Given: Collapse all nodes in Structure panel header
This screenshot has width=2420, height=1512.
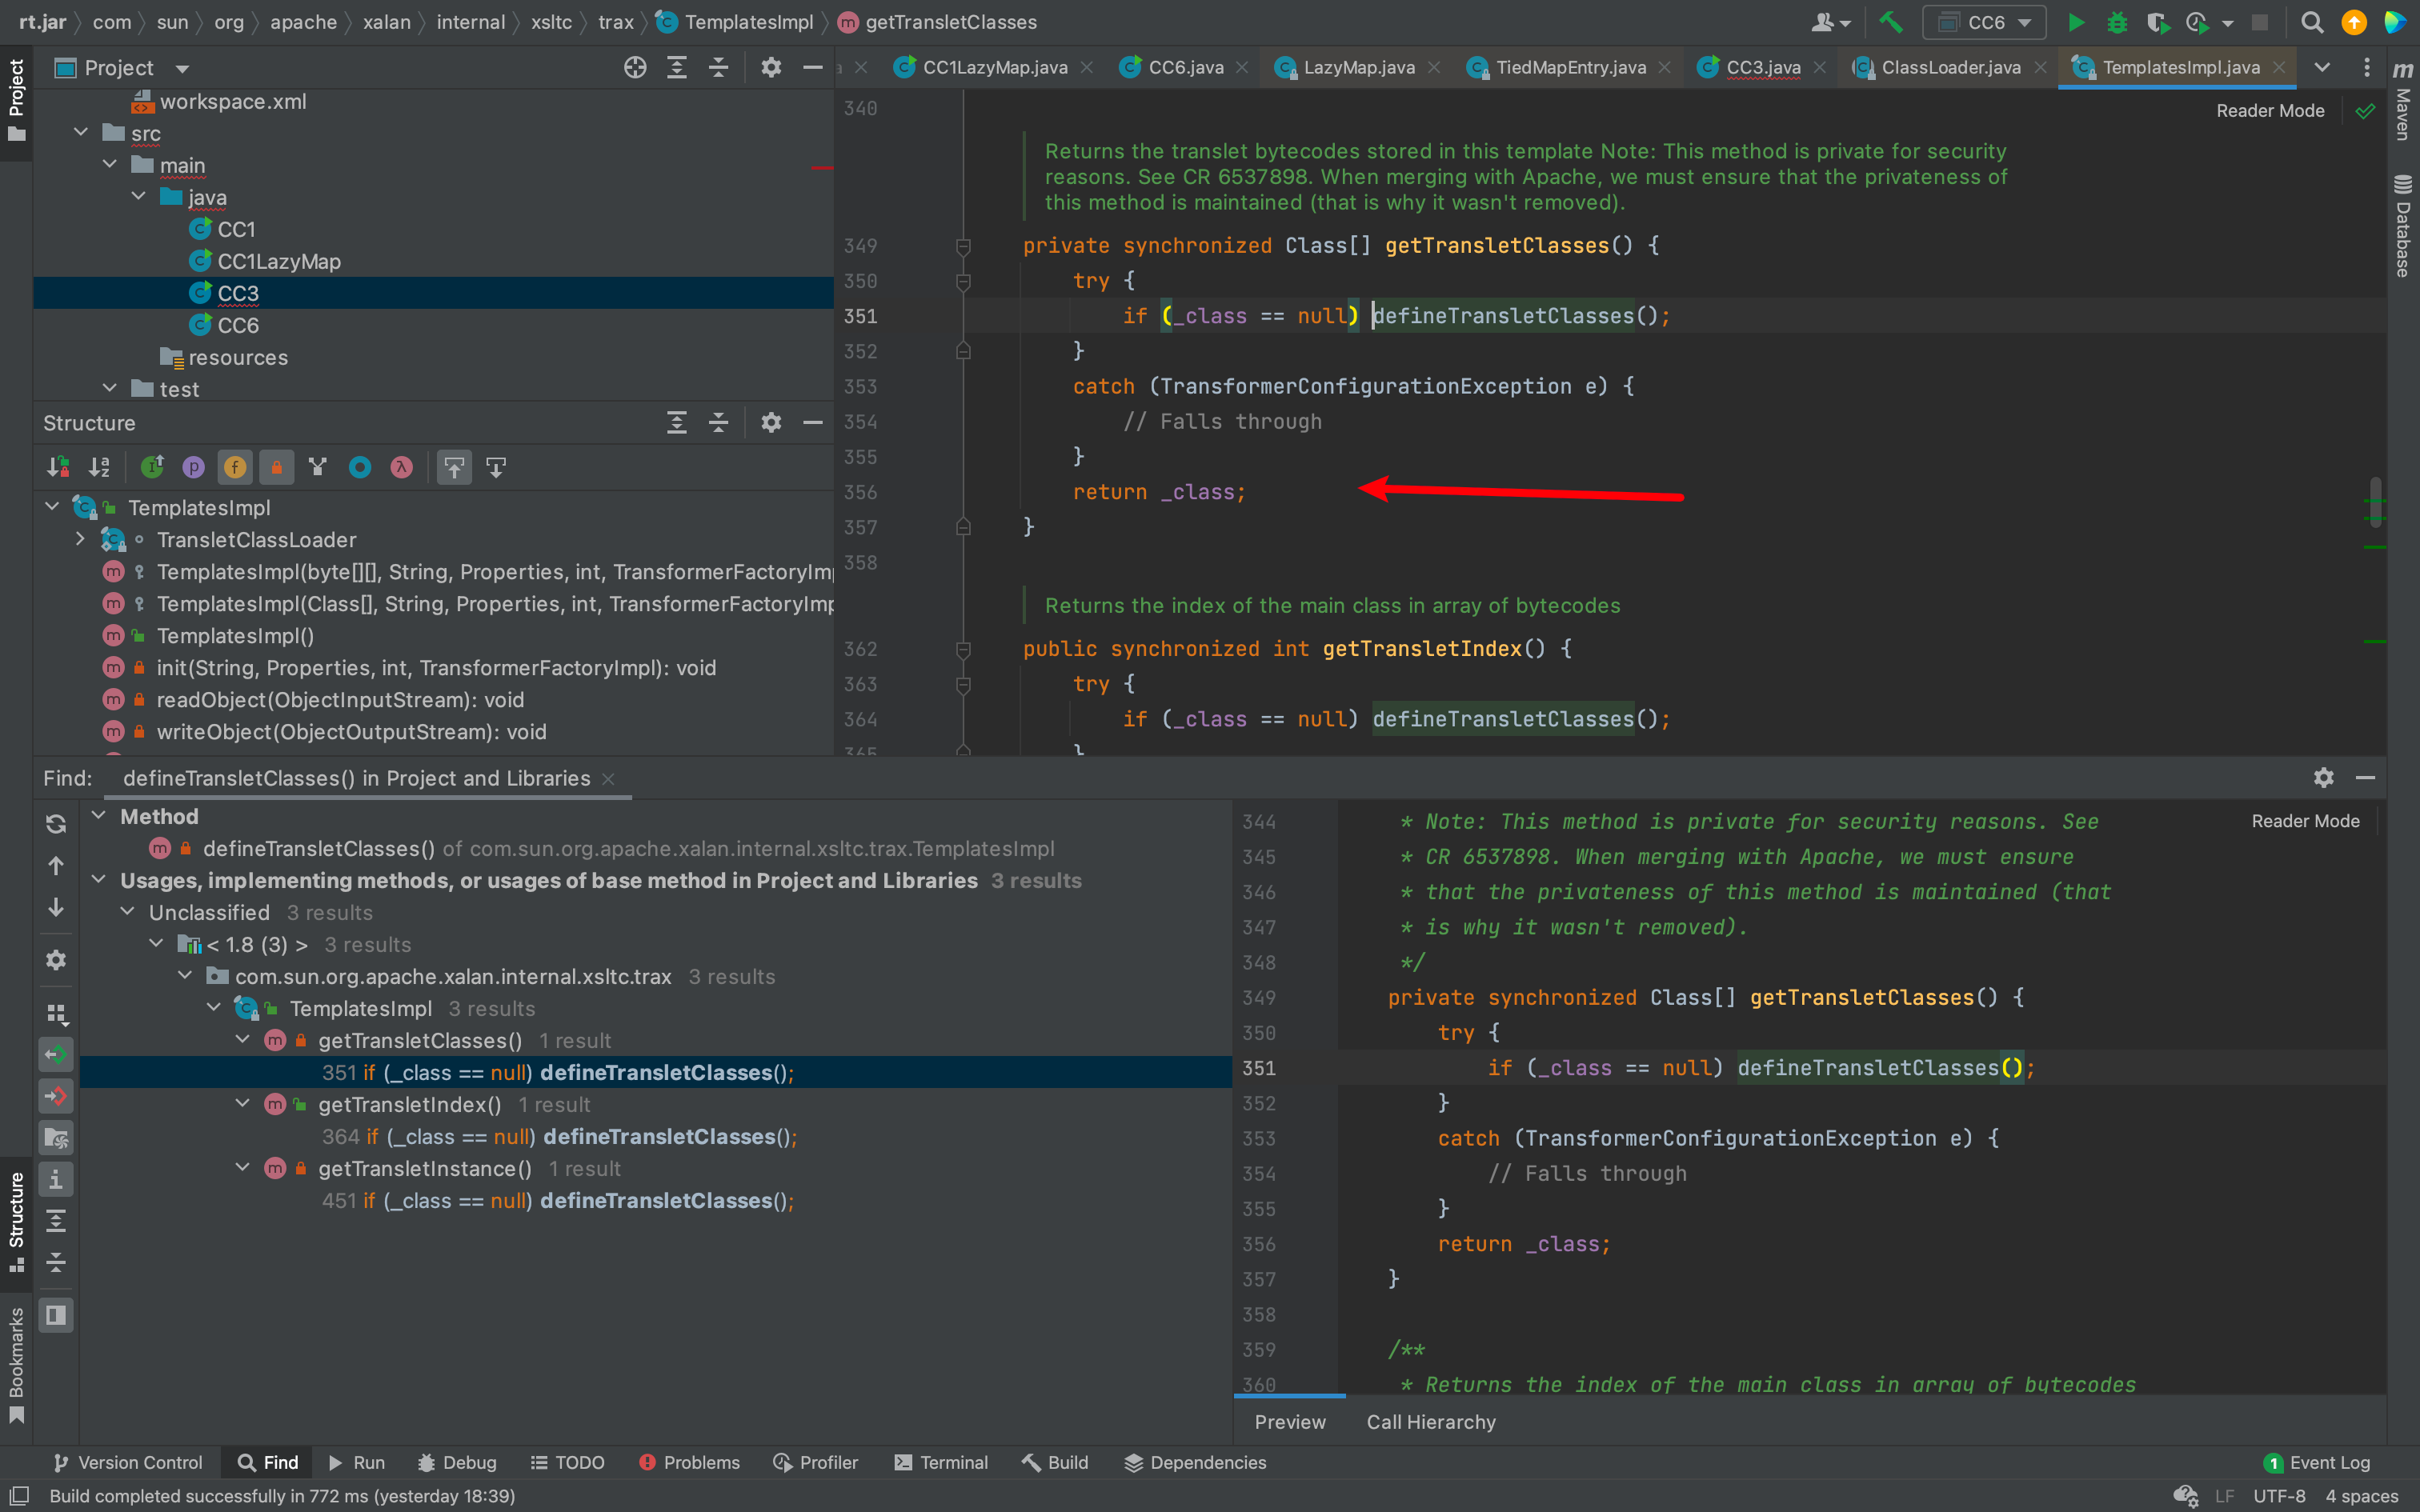Looking at the screenshot, I should (x=718, y=422).
